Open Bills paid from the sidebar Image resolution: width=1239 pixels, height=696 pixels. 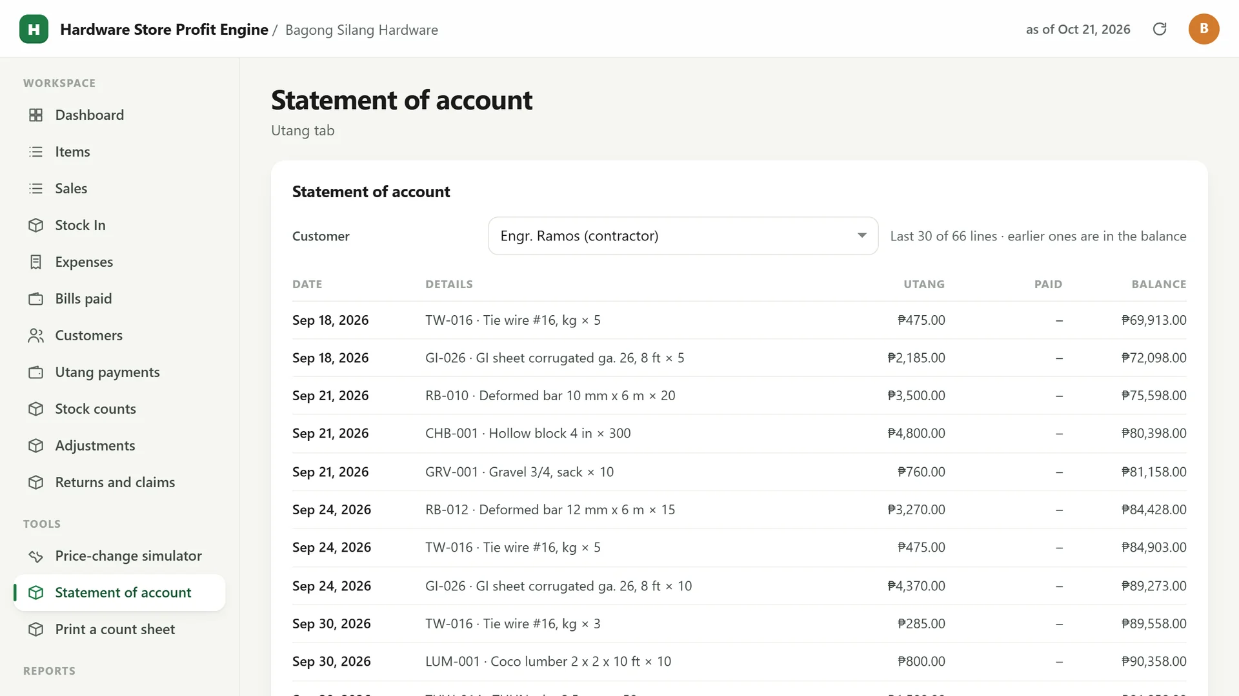coord(120,298)
